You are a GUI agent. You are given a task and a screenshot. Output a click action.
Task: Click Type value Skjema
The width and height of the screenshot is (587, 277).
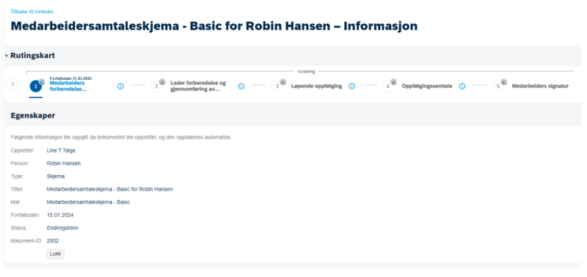pyautogui.click(x=56, y=177)
